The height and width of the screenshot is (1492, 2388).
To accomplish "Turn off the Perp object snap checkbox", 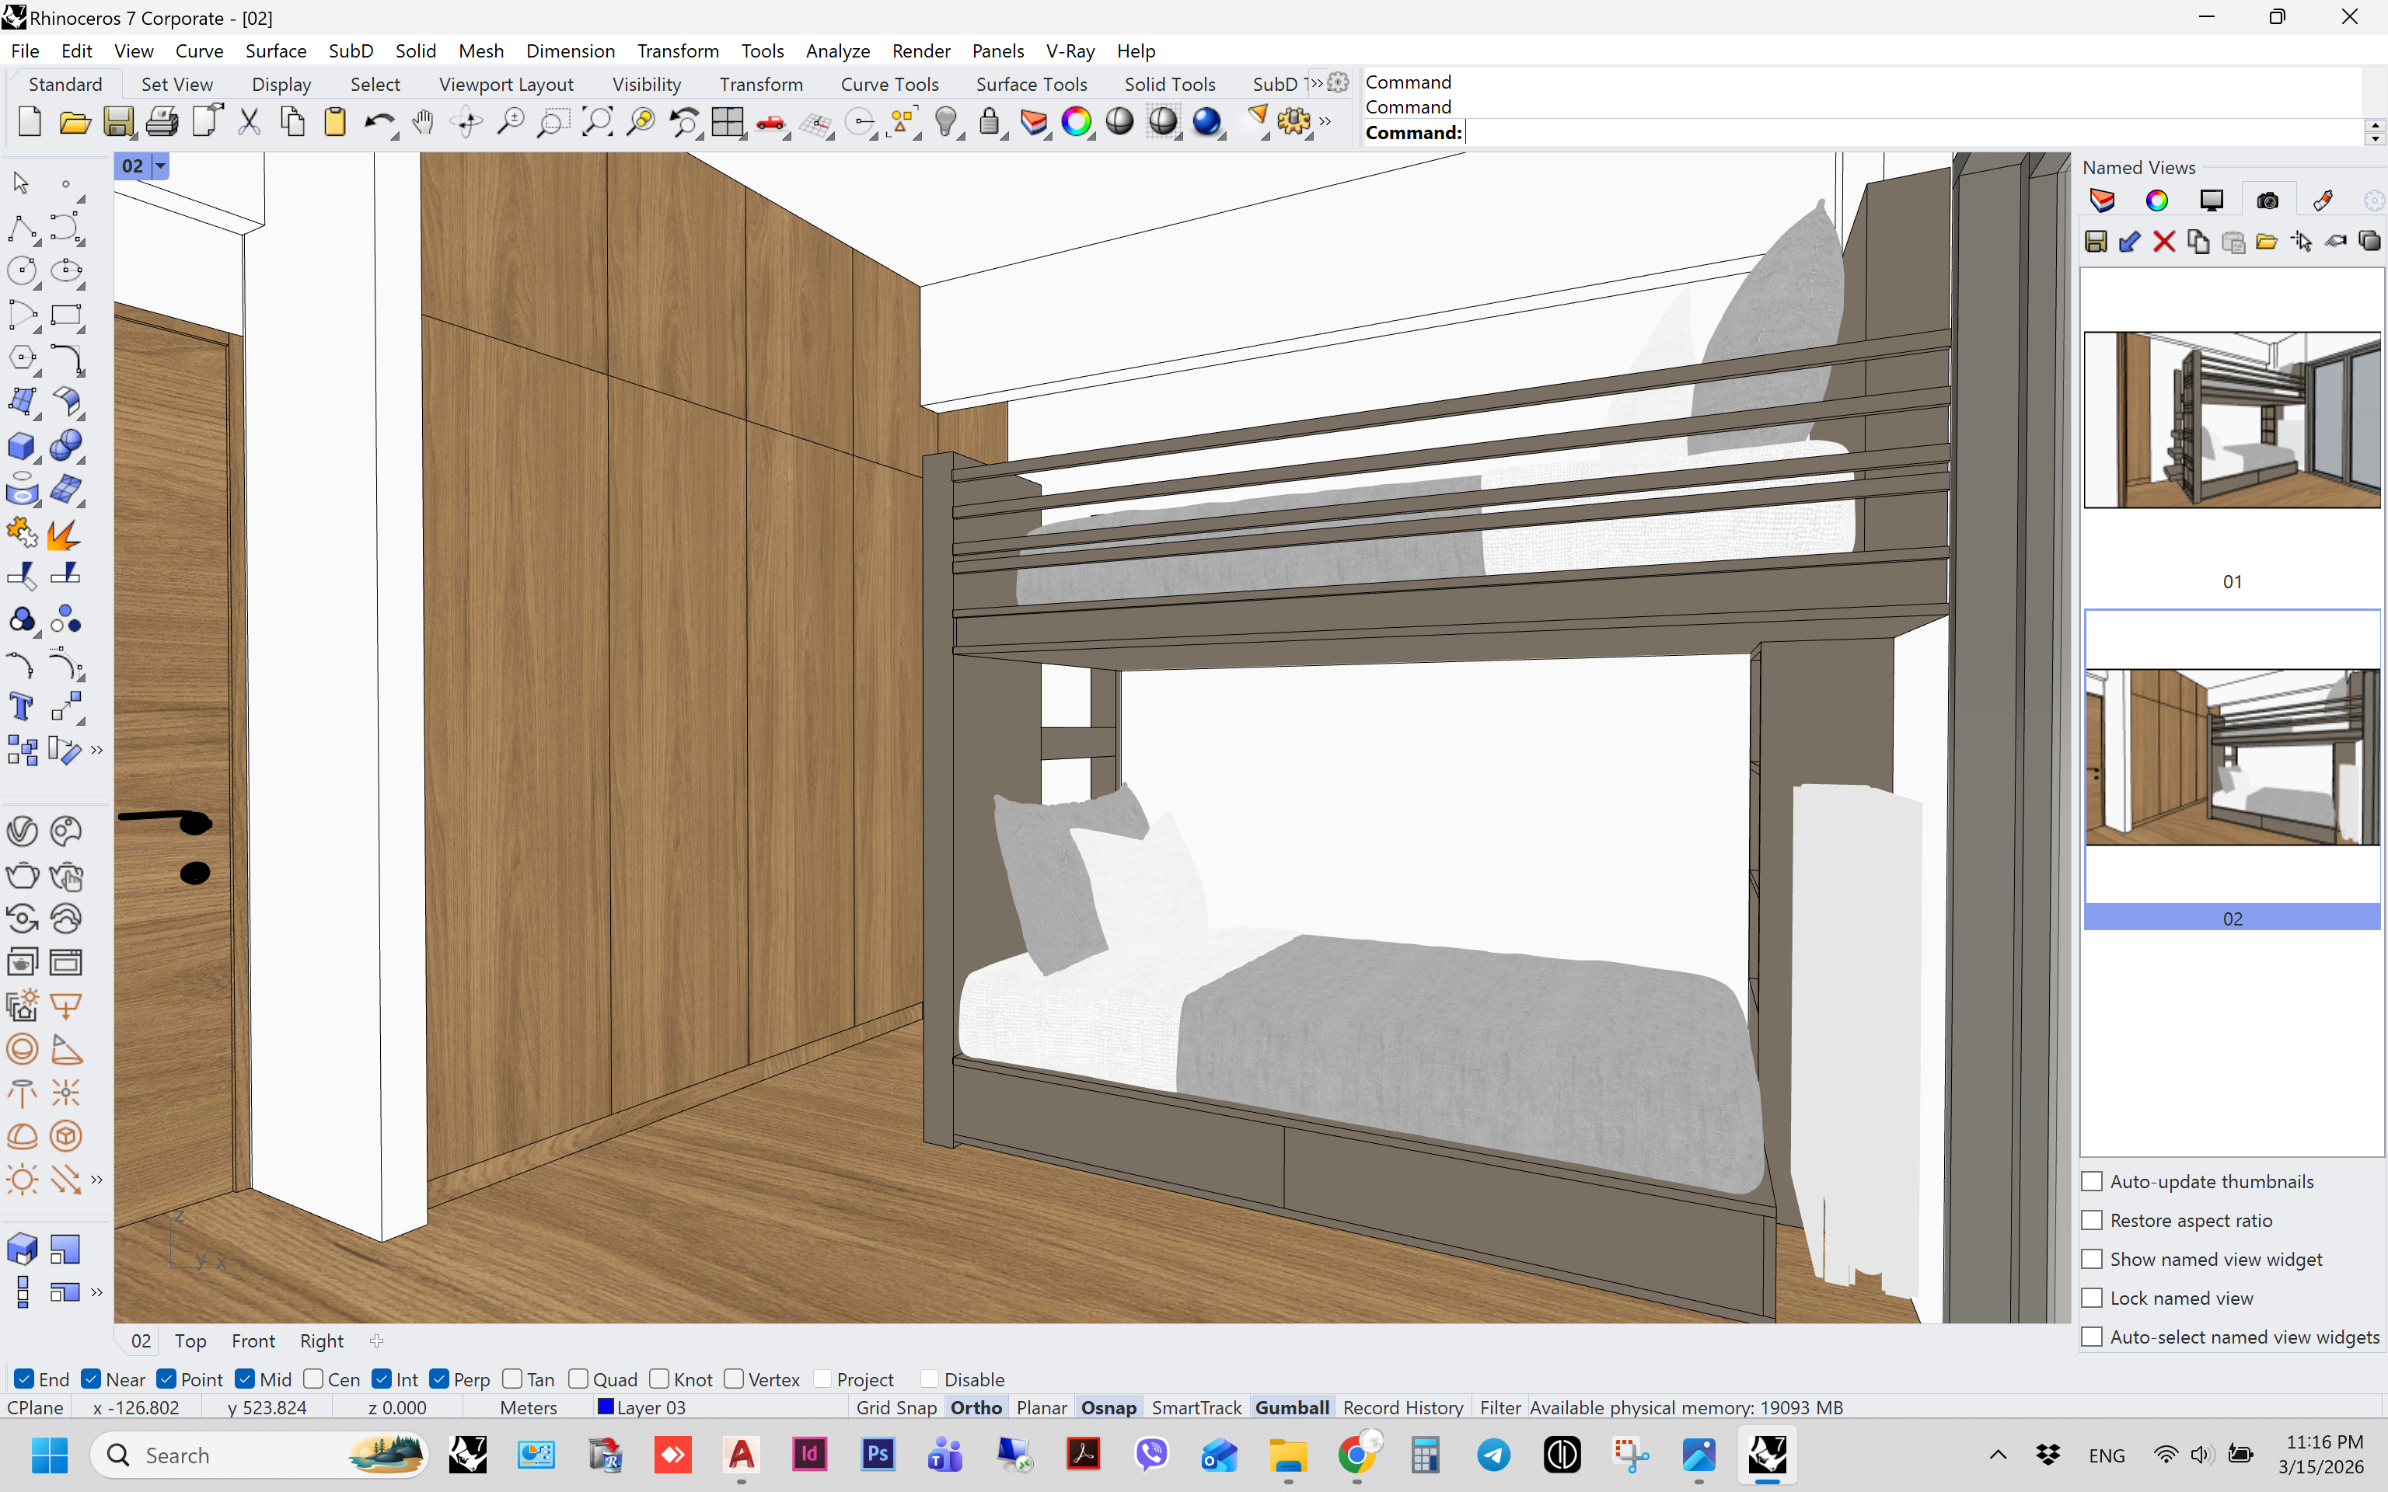I will click(440, 1379).
